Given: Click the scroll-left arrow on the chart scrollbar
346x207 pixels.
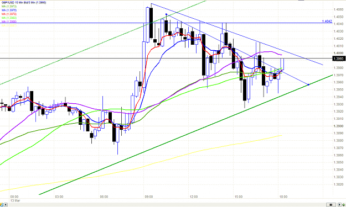Looking at the screenshot, I should point(6,205).
